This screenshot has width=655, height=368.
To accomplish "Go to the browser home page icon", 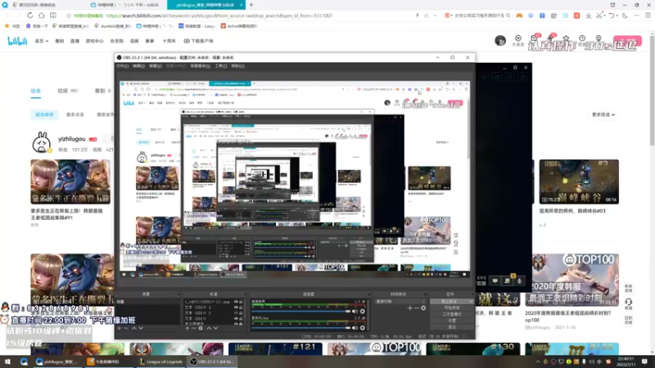I will (42, 16).
